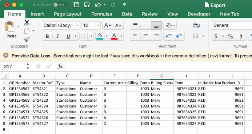
Task: Toggle Italic formatting
Action: [x=58, y=36]
